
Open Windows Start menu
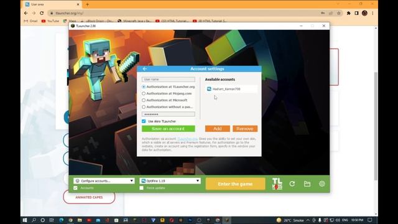pyautogui.click(x=25, y=220)
